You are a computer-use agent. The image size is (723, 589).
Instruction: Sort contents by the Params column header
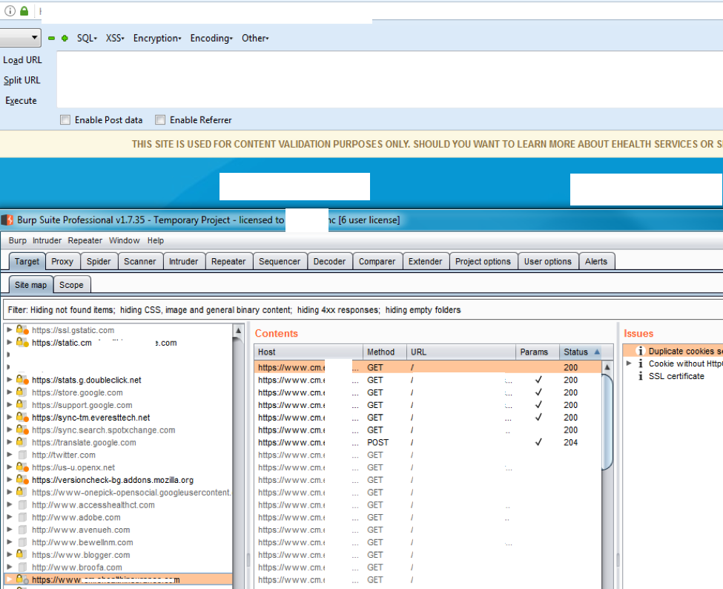(537, 352)
